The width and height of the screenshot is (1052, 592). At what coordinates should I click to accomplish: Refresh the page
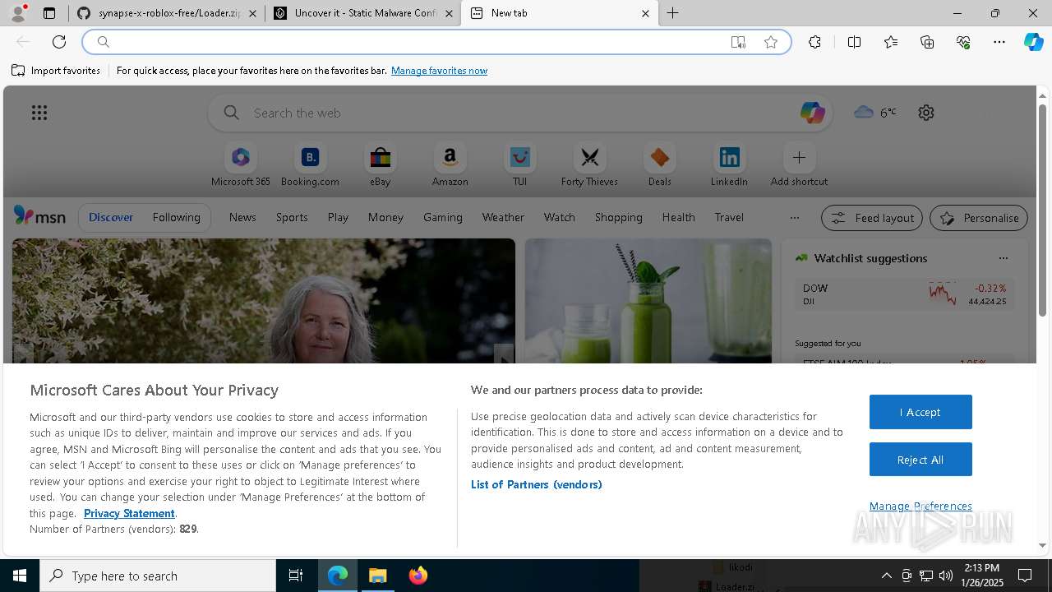[59, 42]
